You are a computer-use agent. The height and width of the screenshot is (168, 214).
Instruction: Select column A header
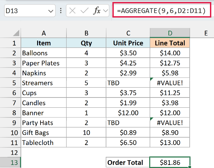click(x=44, y=33)
